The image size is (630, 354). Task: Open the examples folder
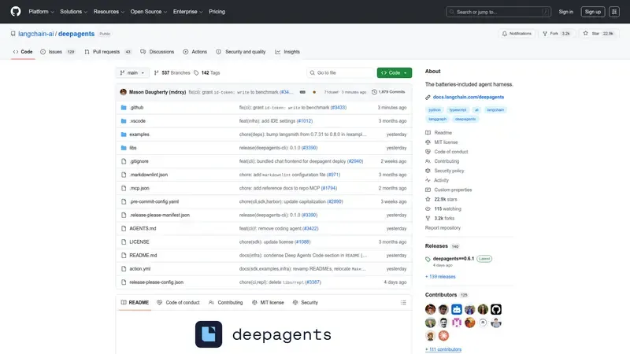139,135
